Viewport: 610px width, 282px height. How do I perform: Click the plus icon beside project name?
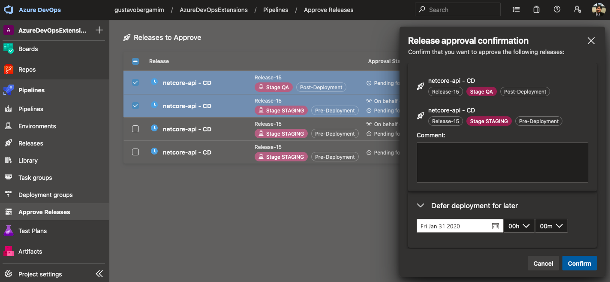(99, 30)
